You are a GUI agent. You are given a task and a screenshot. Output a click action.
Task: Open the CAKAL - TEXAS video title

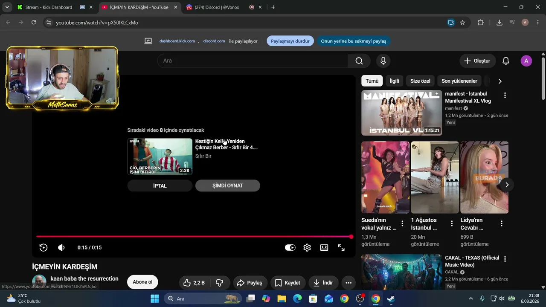coord(472,261)
